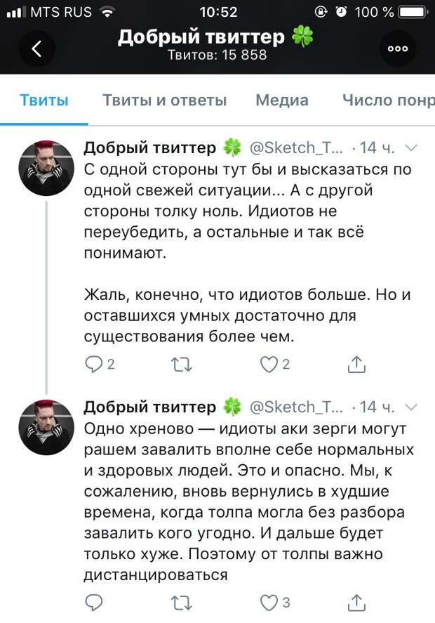Retweet the second tweet about zergs

coord(182,602)
